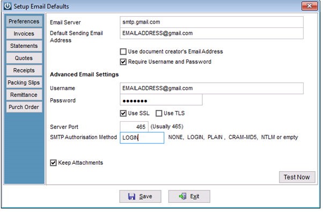
Task: Click the Exit button
Action: [x=189, y=196]
